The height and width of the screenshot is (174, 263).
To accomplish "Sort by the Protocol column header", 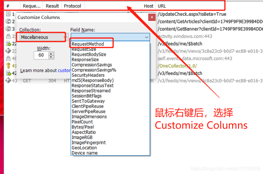I will (73, 6).
